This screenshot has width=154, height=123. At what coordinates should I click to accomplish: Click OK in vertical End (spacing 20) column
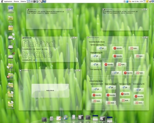(139, 90)
